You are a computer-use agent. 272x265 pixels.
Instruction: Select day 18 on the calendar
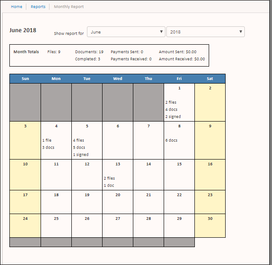tap(56, 202)
